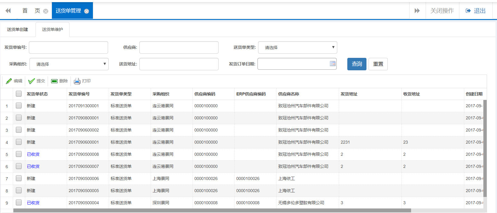Screen dimensions: 497x213
Task: Expand the 采购组织 dropdown
Action: [69, 64]
